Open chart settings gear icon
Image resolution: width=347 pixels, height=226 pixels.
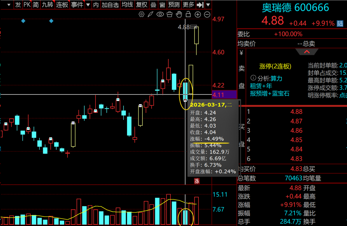[141, 14]
